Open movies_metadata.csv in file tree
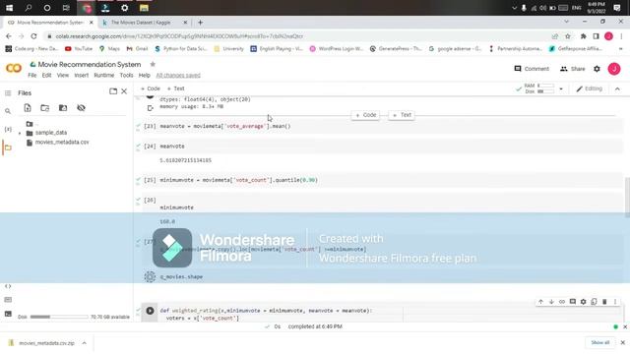The image size is (630, 354). (61, 142)
